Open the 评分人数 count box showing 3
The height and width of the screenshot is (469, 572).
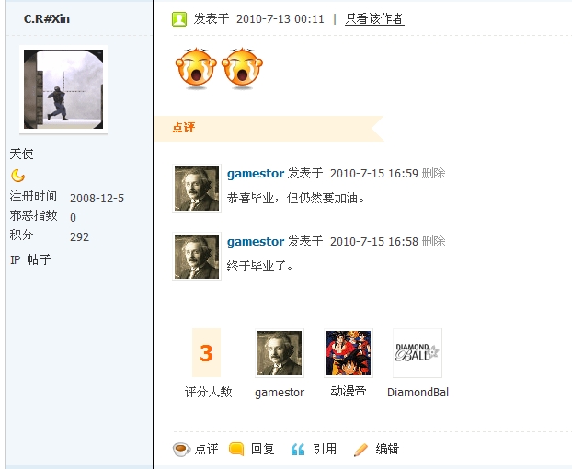(207, 352)
